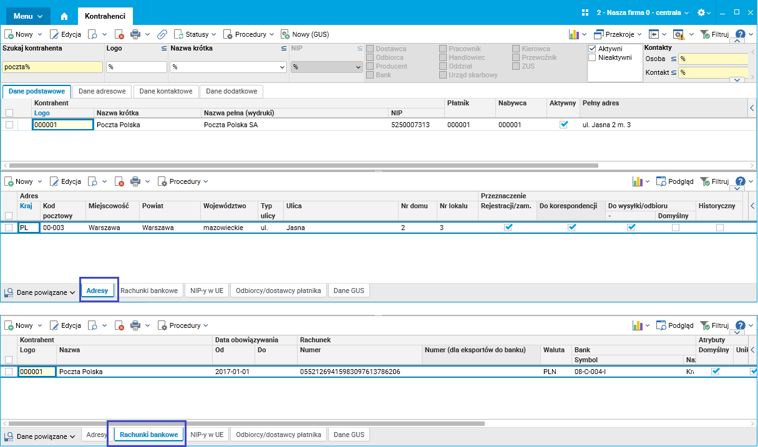Image resolution: width=758 pixels, height=447 pixels.
Task: Click the red delete icon in the top Kontrahenci toolbar
Action: 119,34
